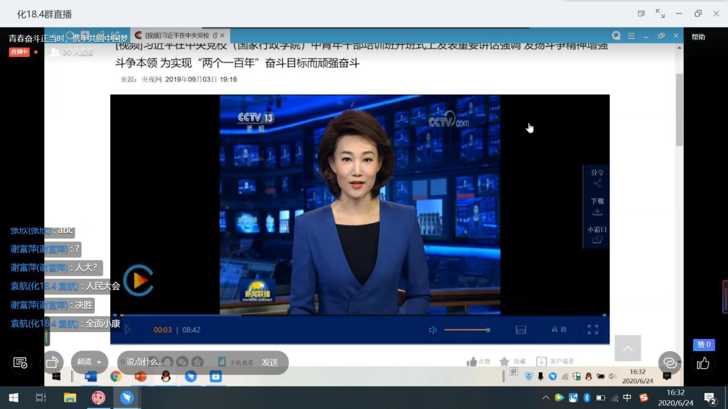Click the pink cartoon app icon on the taskbar
728x409 pixels.
pyautogui.click(x=98, y=398)
